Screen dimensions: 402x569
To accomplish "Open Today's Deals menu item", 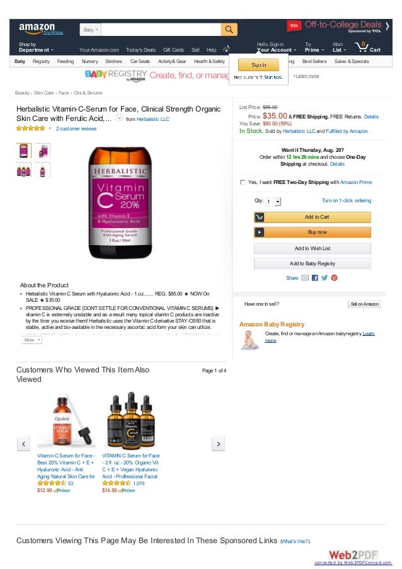I will 141,50.
